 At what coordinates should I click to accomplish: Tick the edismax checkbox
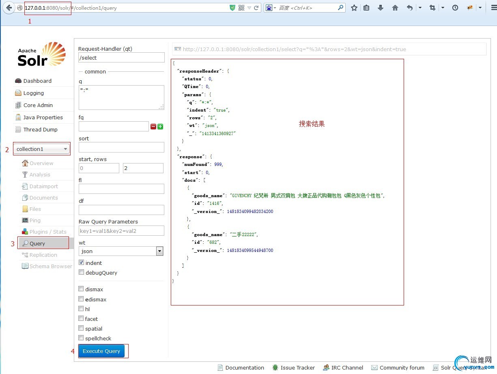point(82,299)
